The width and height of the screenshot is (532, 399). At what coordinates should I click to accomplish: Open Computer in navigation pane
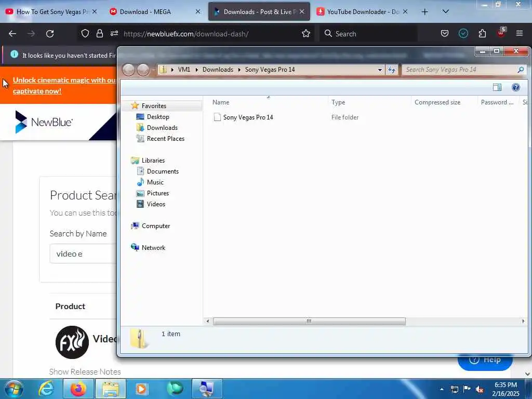click(156, 226)
